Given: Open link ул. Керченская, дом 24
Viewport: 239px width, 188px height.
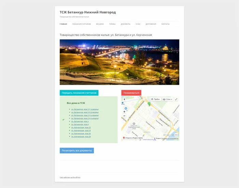Looking at the screenshot, I should (x=81, y=131).
